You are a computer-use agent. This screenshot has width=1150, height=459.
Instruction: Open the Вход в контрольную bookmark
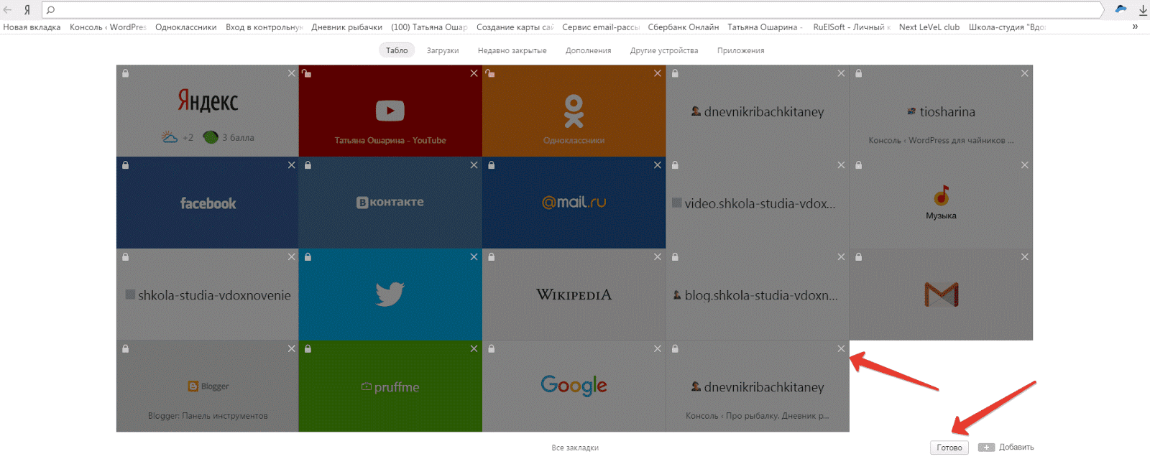[x=264, y=27]
